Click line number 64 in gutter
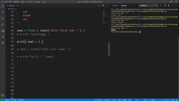179x101 pixels. tap(12, 31)
